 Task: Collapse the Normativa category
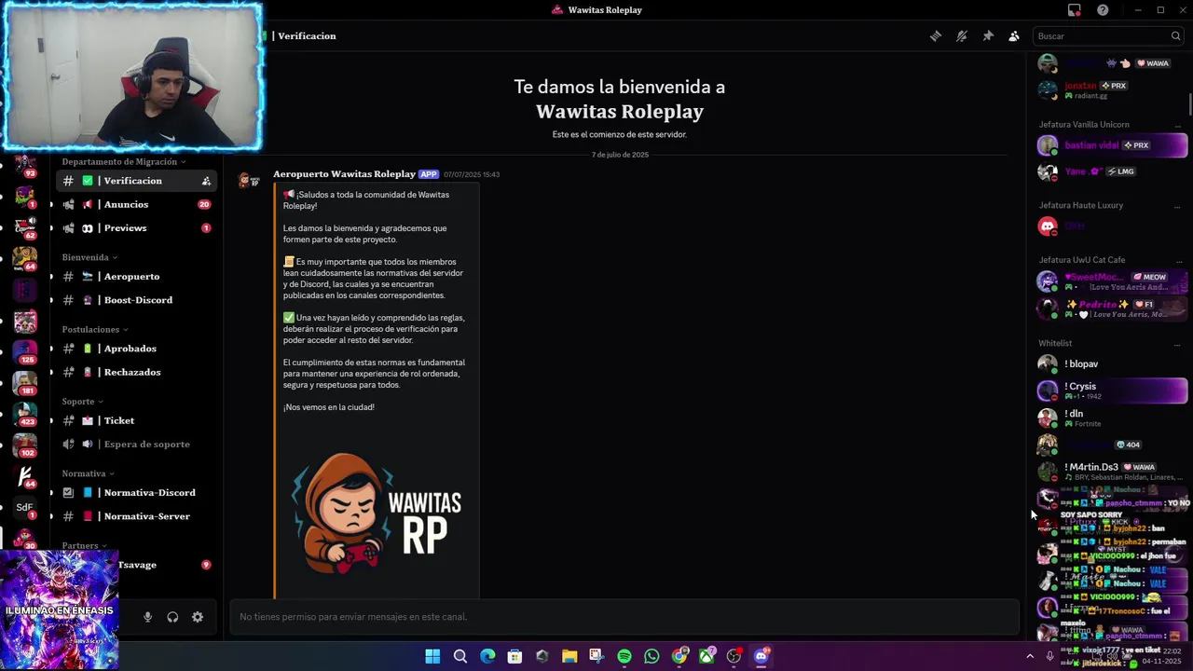coord(88,473)
